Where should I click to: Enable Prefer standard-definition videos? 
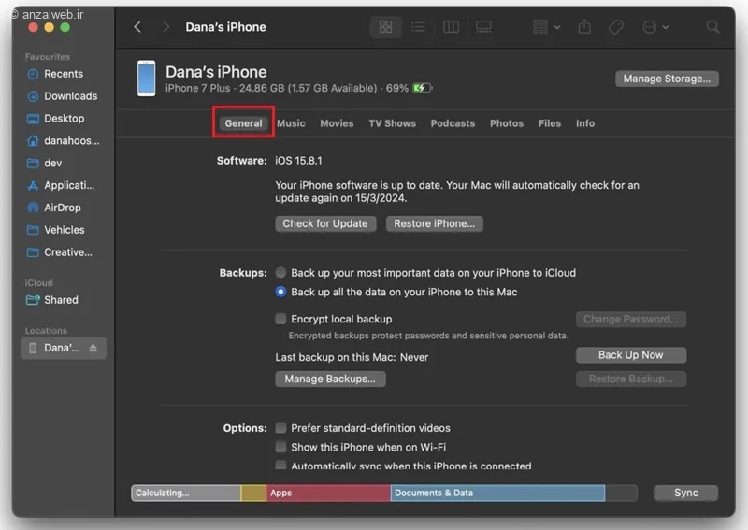pyautogui.click(x=280, y=427)
